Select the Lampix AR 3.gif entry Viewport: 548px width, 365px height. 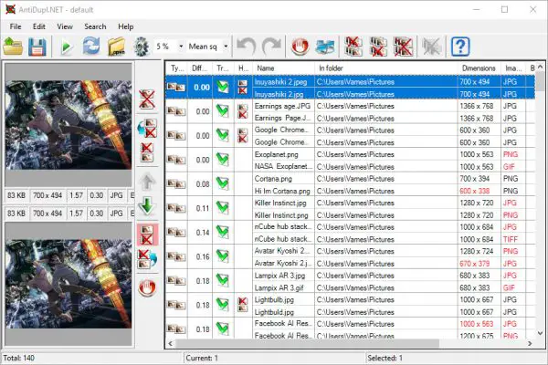pyautogui.click(x=279, y=287)
